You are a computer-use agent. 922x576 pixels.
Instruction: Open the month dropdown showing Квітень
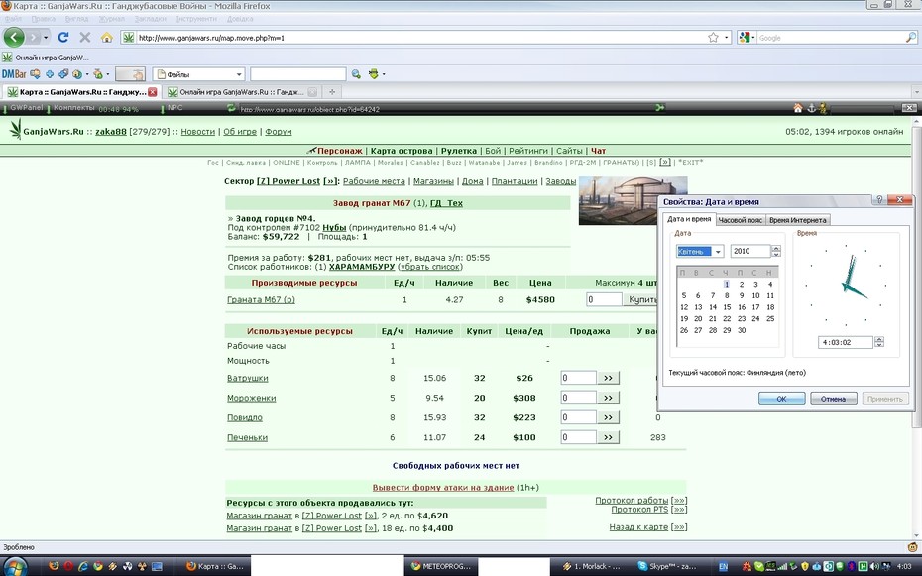(x=718, y=252)
